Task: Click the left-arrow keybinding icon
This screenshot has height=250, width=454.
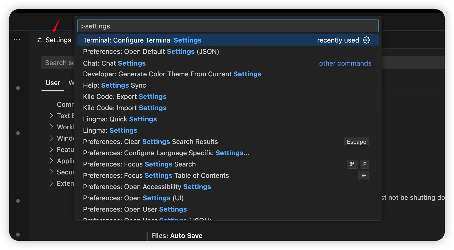Action: (x=364, y=175)
